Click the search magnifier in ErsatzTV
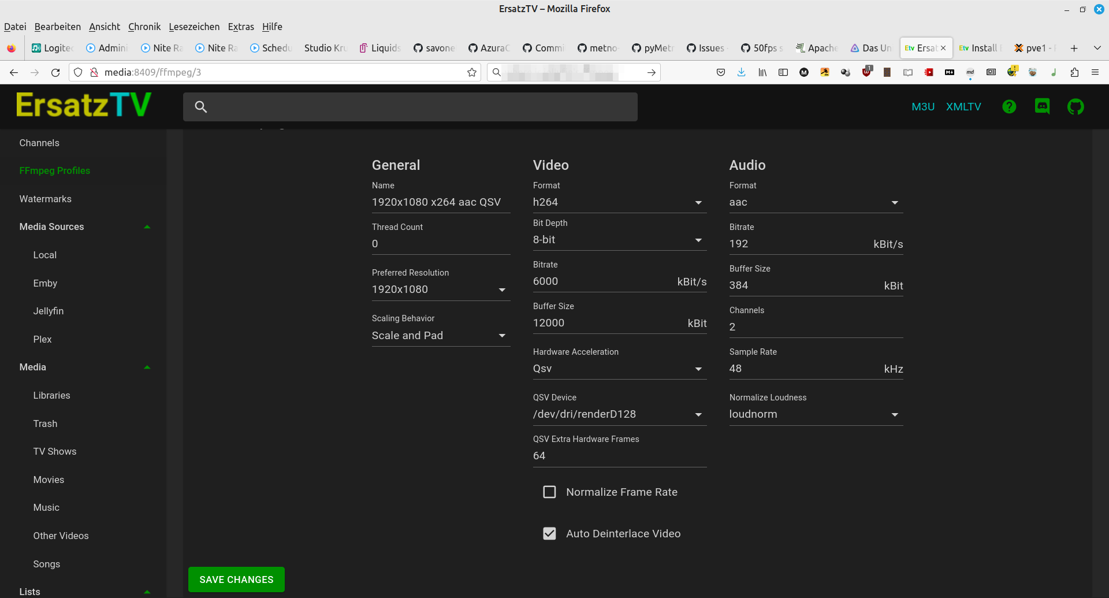Image resolution: width=1109 pixels, height=598 pixels. (x=200, y=107)
